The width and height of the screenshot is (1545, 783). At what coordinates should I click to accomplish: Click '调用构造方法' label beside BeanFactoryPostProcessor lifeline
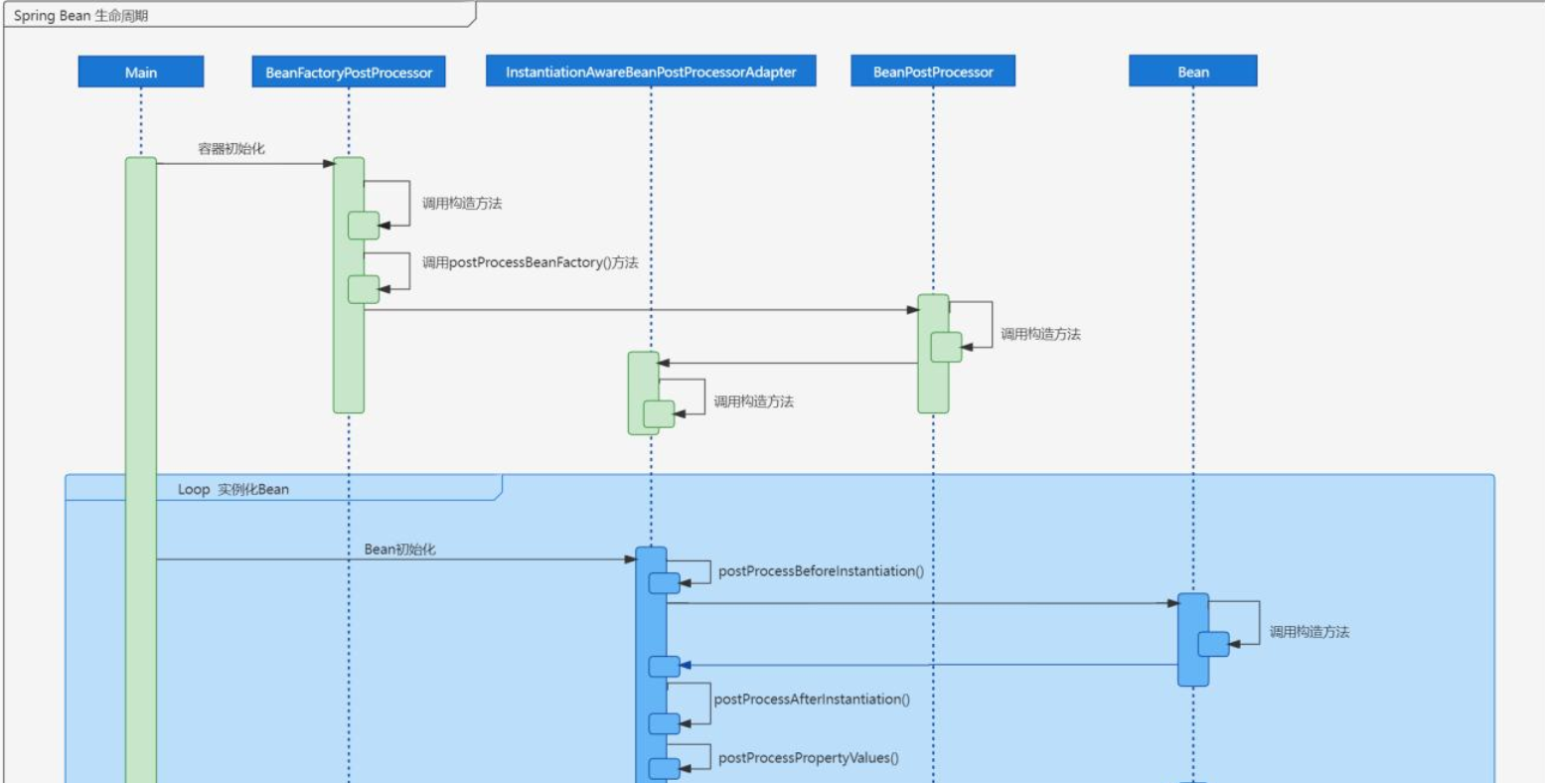(462, 203)
